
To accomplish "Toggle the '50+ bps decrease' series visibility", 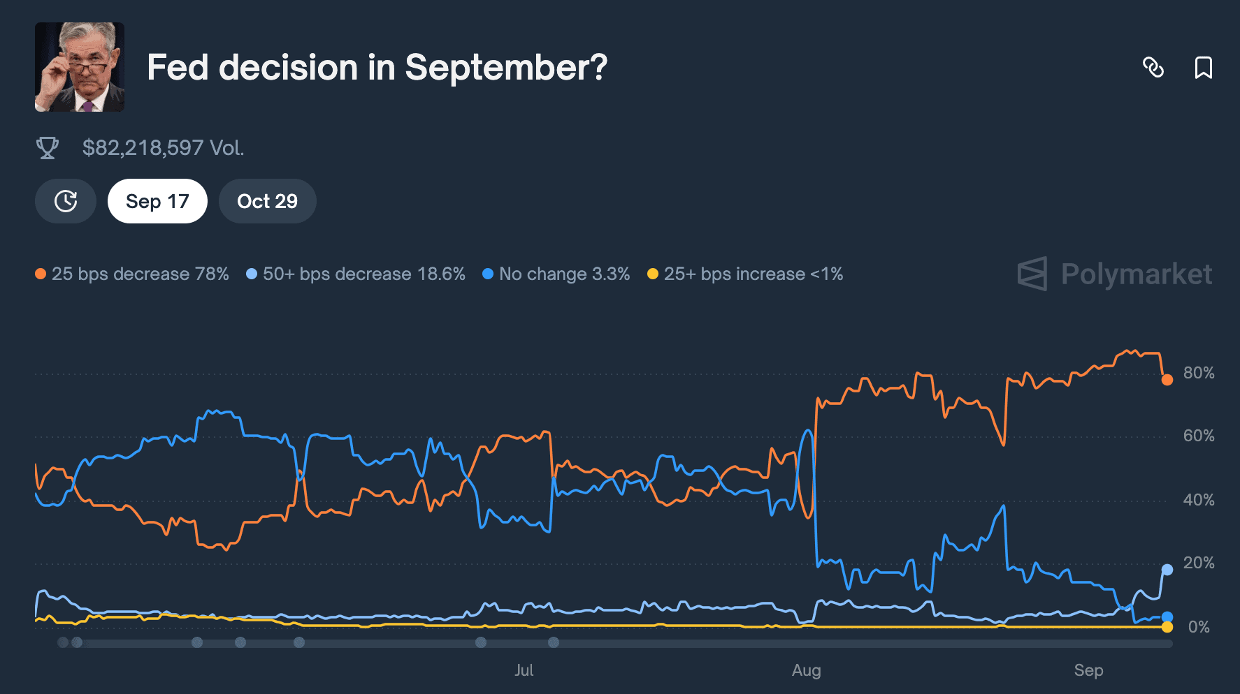I will (x=356, y=274).
